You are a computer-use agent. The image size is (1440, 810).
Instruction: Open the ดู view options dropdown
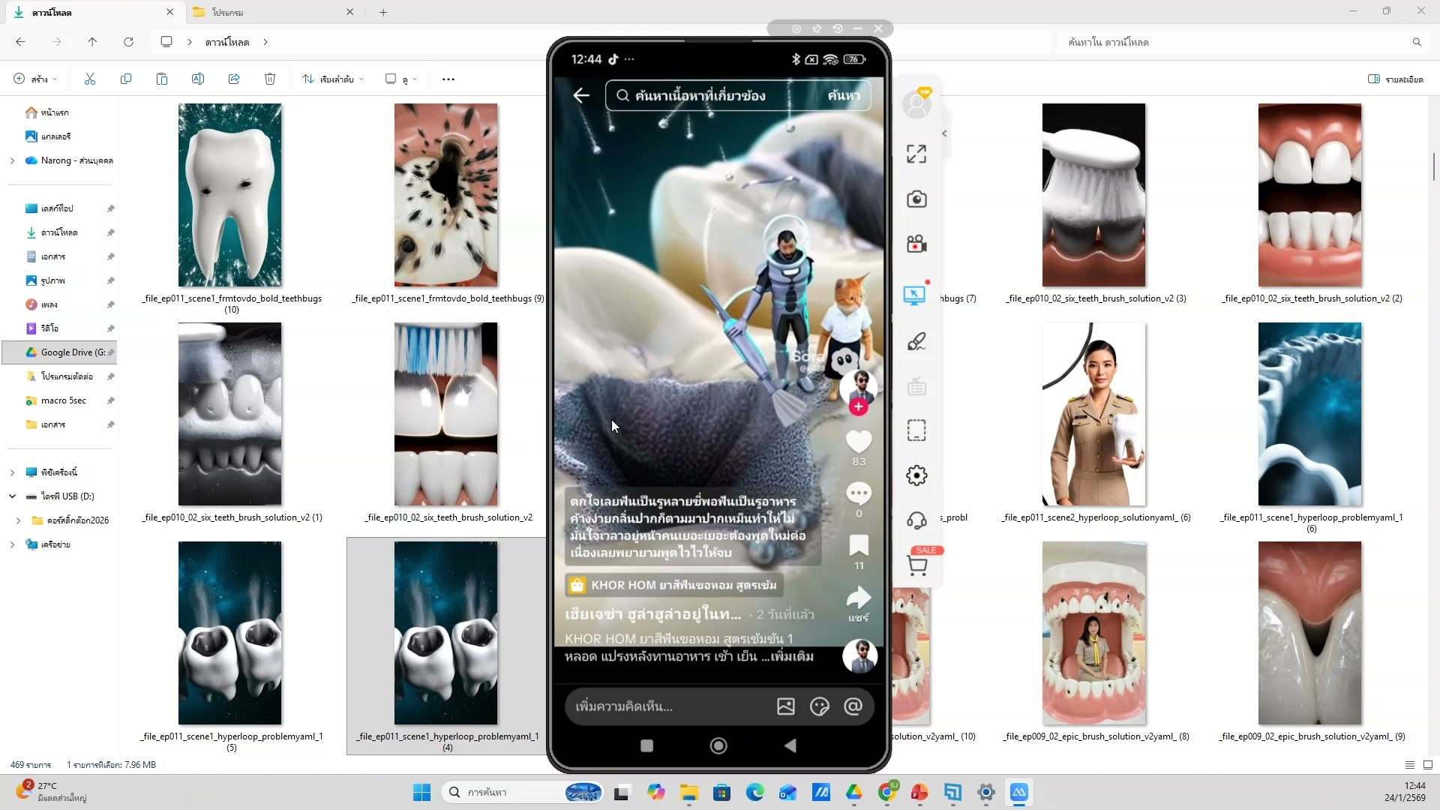click(401, 79)
